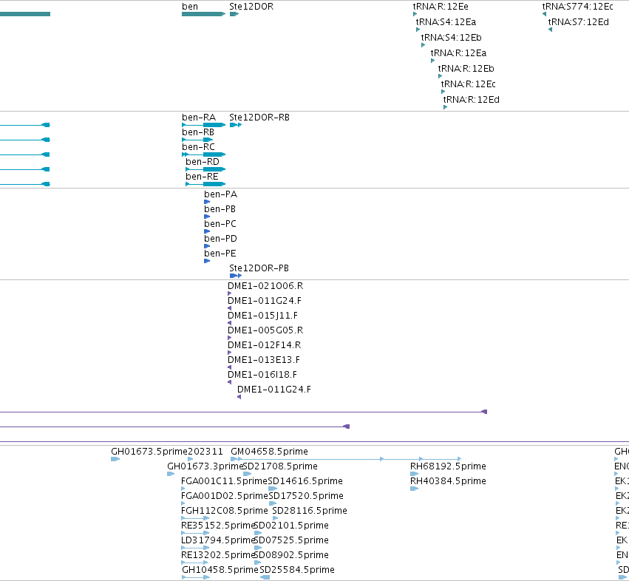Select the SD25584.5prime feature glyph

[265, 577]
